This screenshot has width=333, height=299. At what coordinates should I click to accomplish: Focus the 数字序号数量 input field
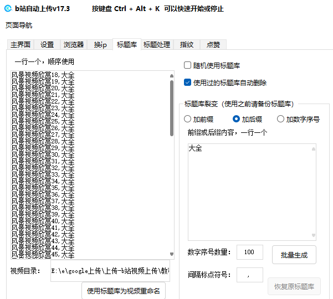(x=249, y=252)
